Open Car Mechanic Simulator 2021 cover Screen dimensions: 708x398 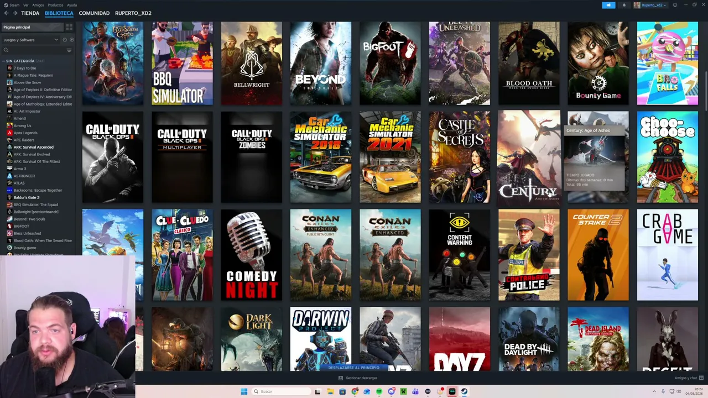pos(390,157)
